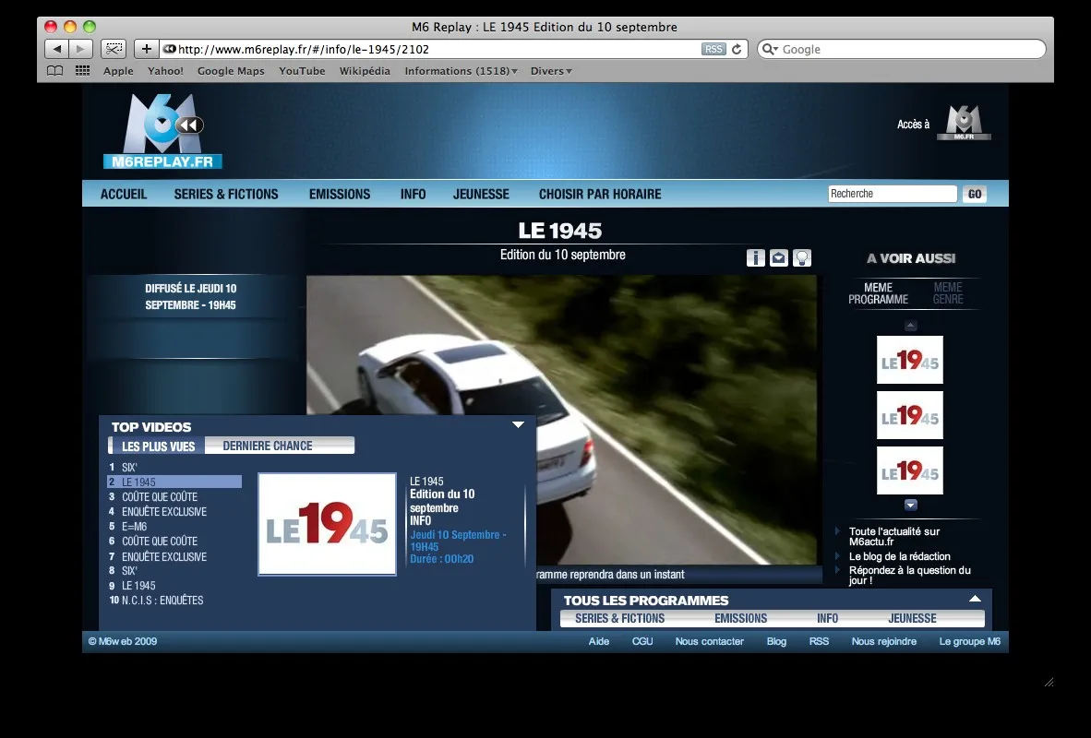1091x738 pixels.
Task: Go forward with Safari's forward arrow
Action: pos(80,49)
